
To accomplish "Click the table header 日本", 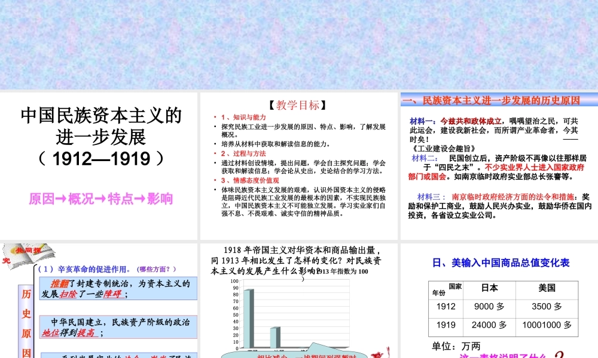I will click(489, 288).
